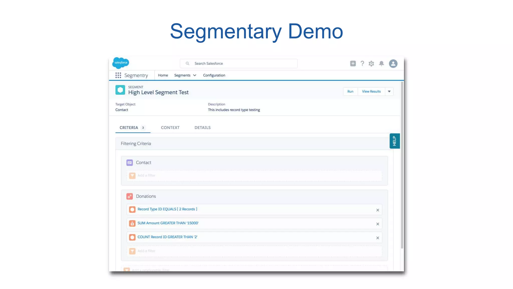
Task: Open the user profile avatar
Action: pos(393,63)
